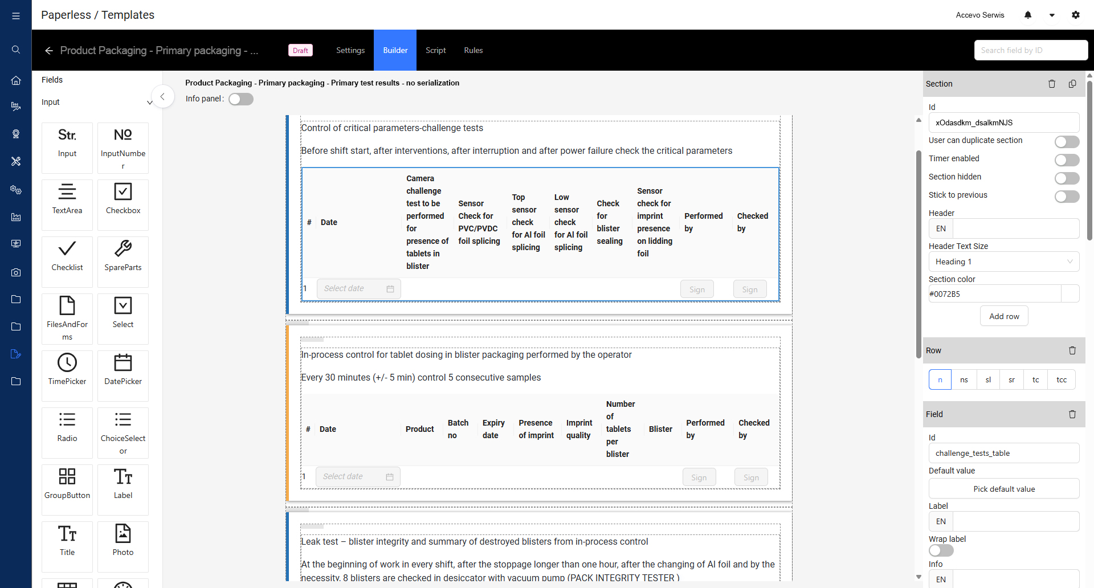The width and height of the screenshot is (1094, 588).
Task: Expand the Input fields category chevron
Action: pos(149,103)
